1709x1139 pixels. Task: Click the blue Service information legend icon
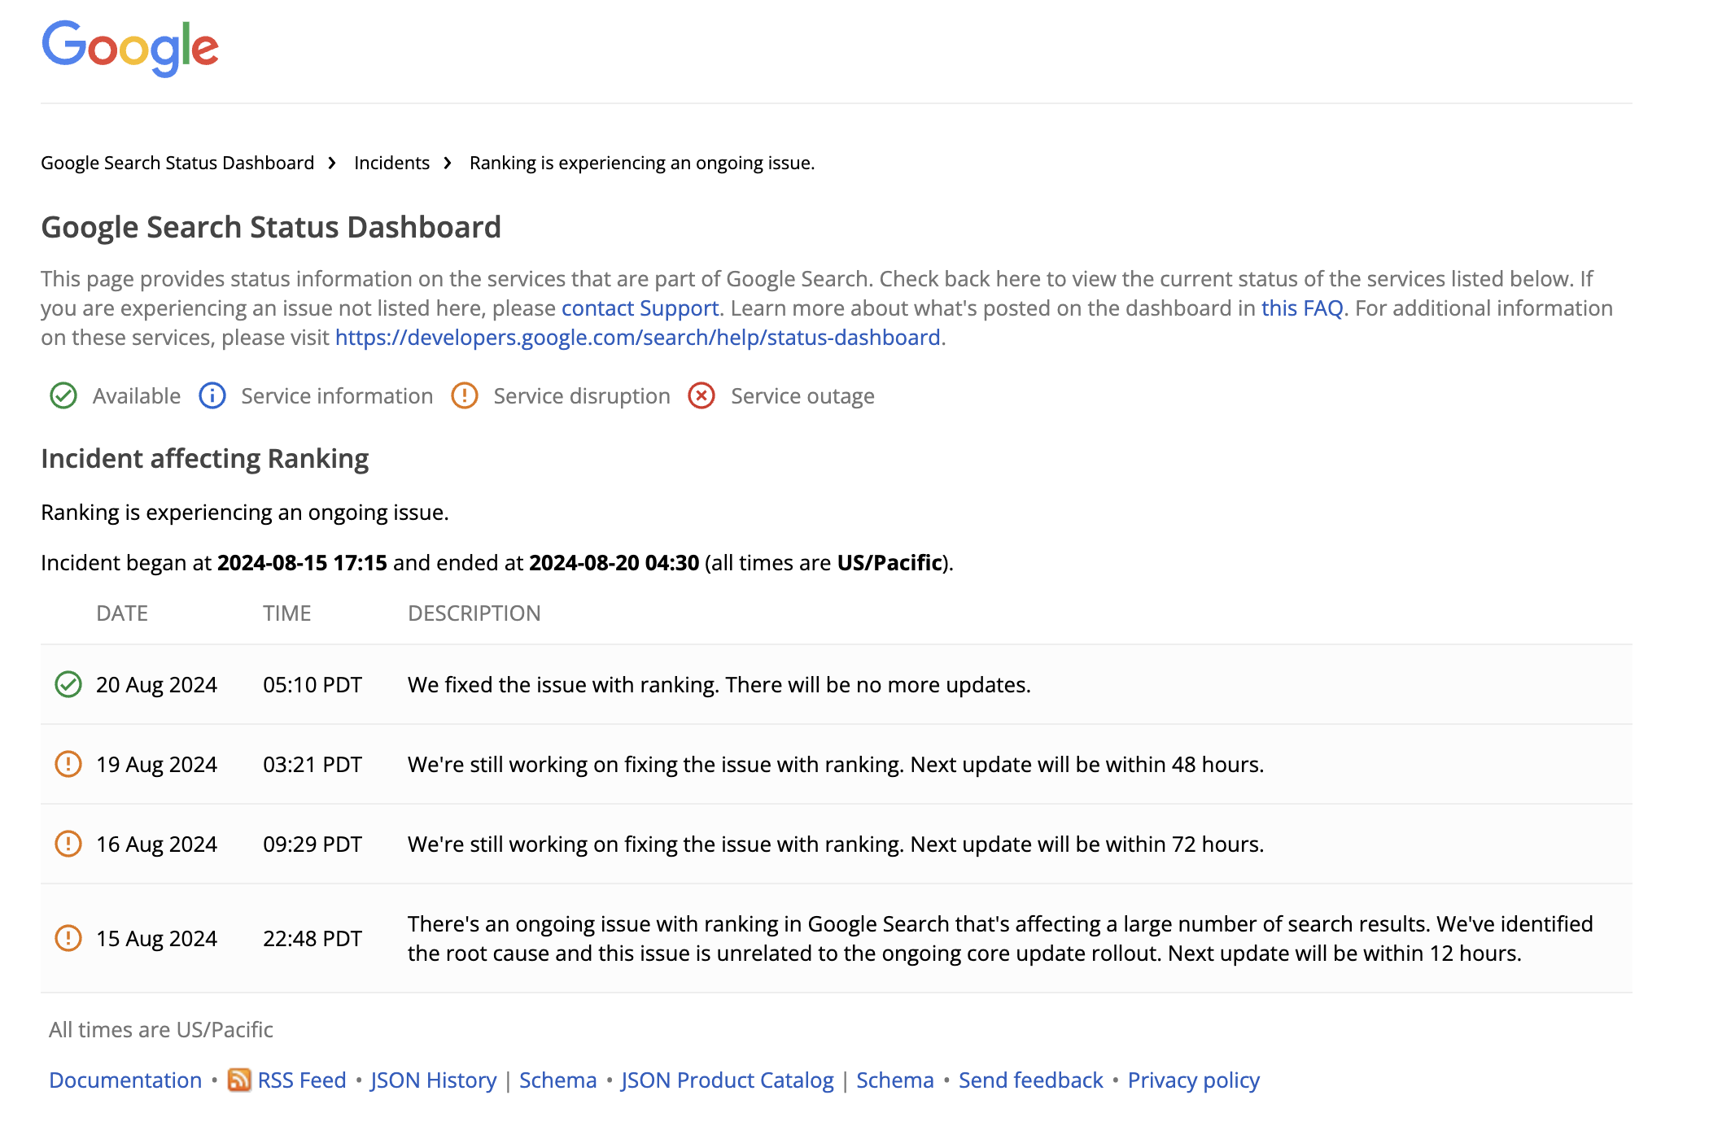click(212, 396)
